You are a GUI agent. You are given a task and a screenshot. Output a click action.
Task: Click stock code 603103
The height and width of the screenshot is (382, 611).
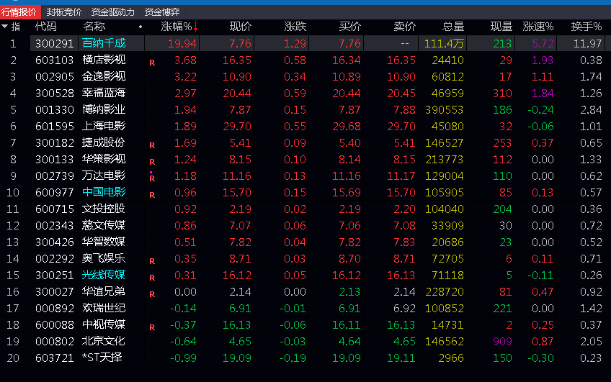pyautogui.click(x=55, y=60)
